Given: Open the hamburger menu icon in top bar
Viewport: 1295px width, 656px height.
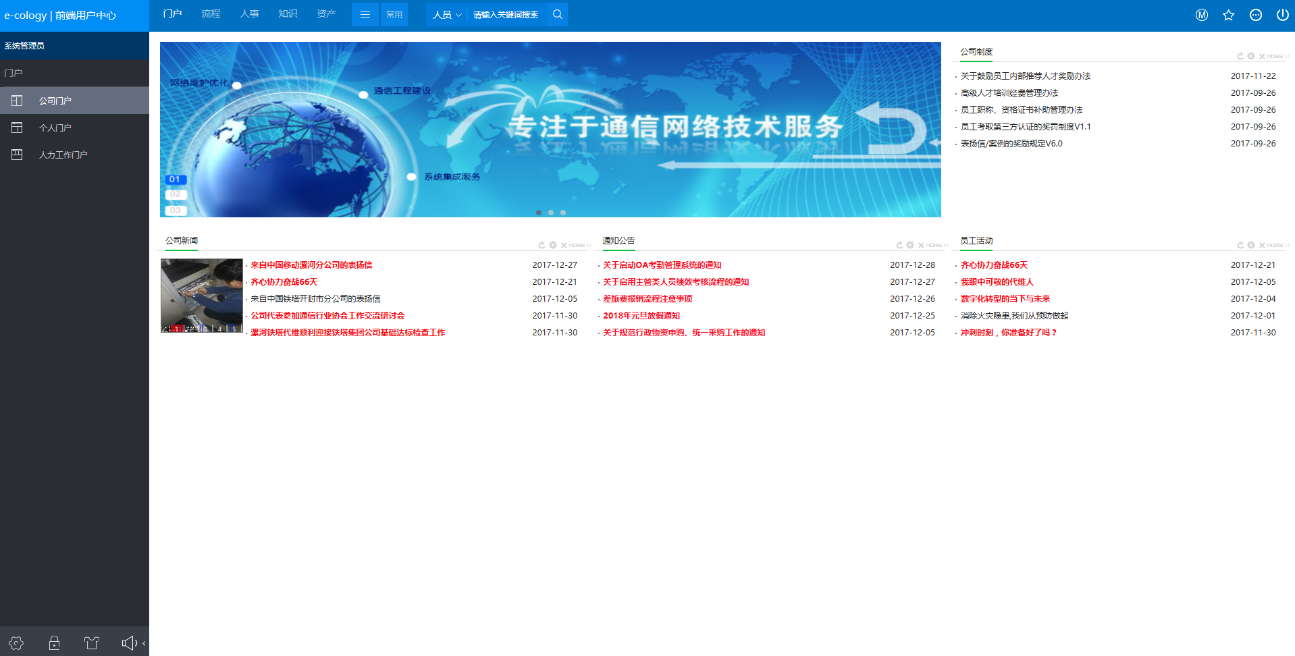Looking at the screenshot, I should point(365,14).
